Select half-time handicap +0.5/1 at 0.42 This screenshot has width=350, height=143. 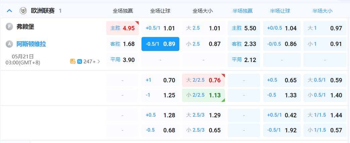282,115
